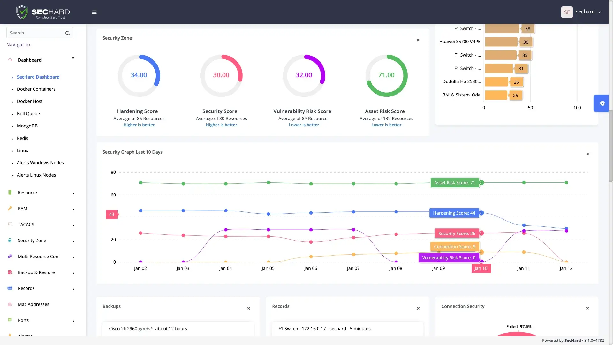Open Docker Containers dashboard

36,89
